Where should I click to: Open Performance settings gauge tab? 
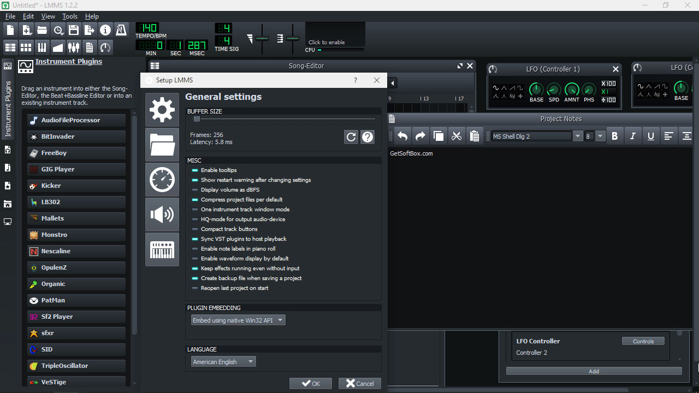(x=162, y=180)
